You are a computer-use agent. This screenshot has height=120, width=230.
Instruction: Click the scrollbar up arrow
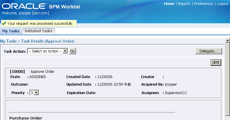point(227,40)
